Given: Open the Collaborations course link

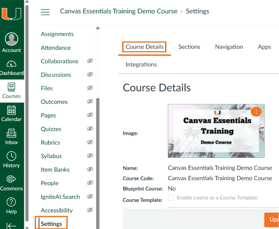Looking at the screenshot, I should [x=59, y=61].
